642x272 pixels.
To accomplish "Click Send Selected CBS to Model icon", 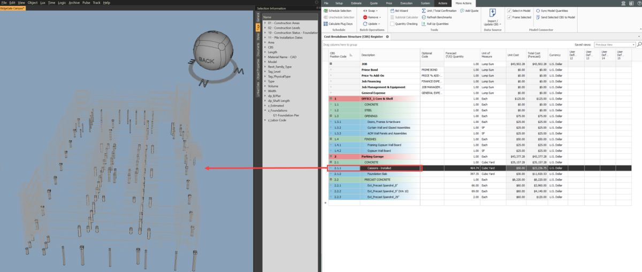I will (x=538, y=17).
